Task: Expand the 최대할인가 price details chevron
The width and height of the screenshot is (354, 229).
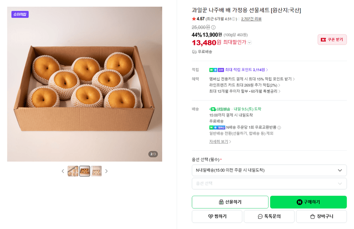Action: point(250,42)
